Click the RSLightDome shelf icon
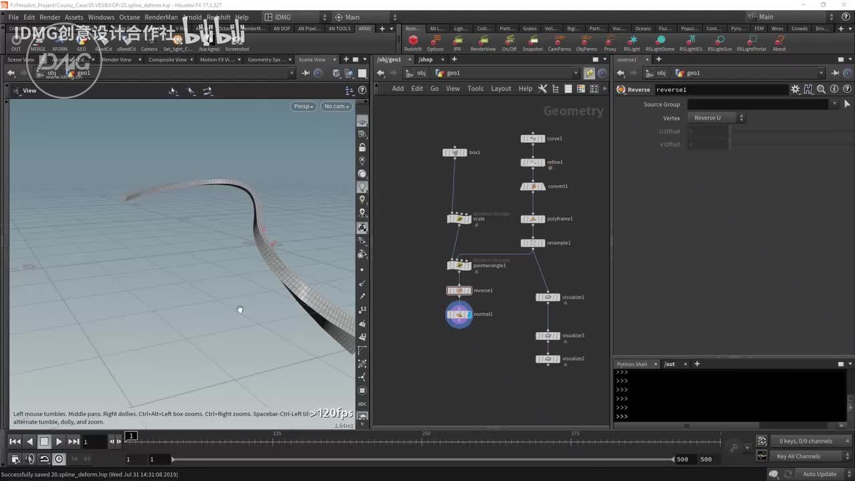855x481 pixels. pos(660,41)
